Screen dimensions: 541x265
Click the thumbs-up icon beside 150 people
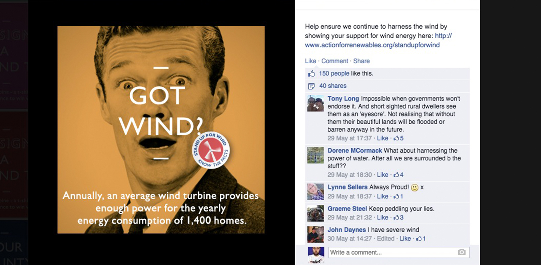(311, 73)
